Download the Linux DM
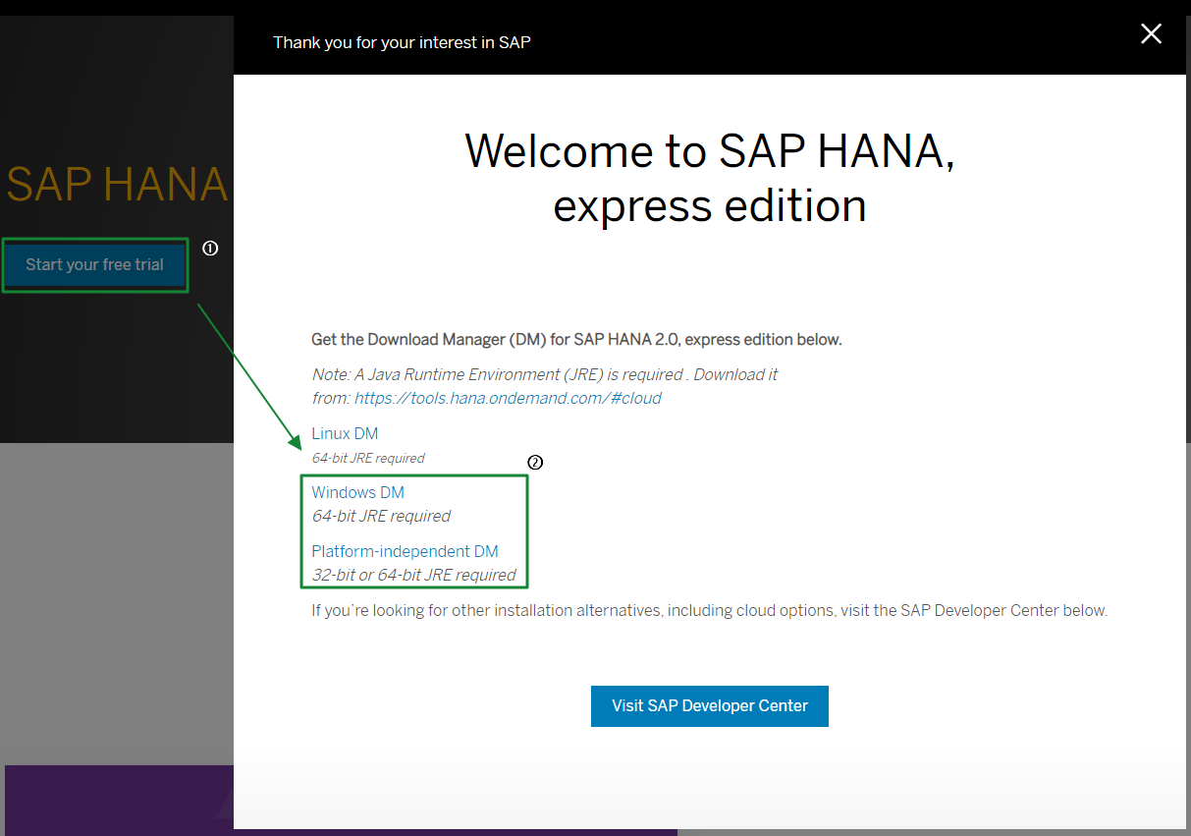 click(345, 433)
